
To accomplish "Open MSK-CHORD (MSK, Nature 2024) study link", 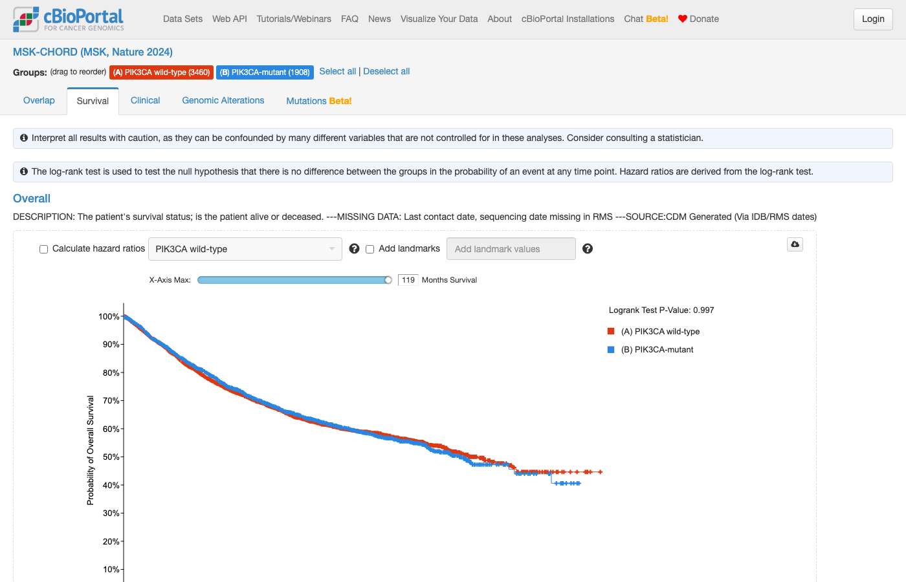I will click(93, 52).
